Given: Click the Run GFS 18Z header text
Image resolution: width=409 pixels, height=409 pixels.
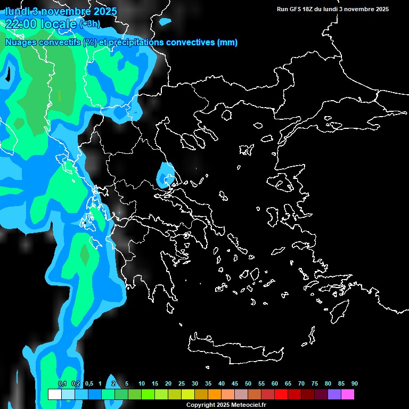Looking at the screenshot, I should 333,9.
